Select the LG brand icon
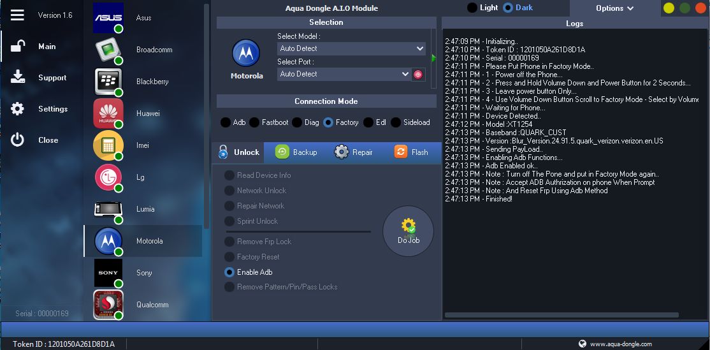The image size is (710, 350). (108, 177)
